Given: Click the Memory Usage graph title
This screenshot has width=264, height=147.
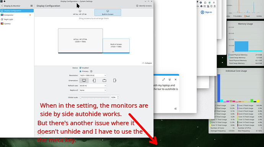Looking at the screenshot, I should pyautogui.click(x=246, y=24).
